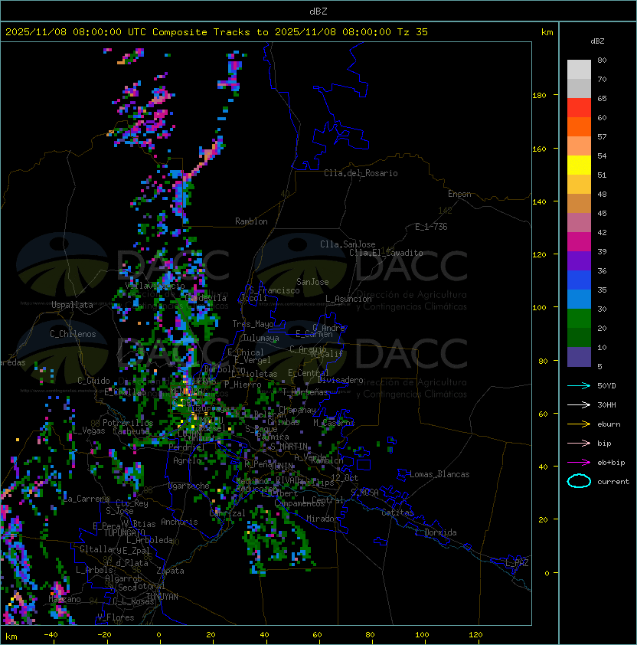637x645 pixels.
Task: Click the 'La_Carrera' place label
Action: (87, 499)
